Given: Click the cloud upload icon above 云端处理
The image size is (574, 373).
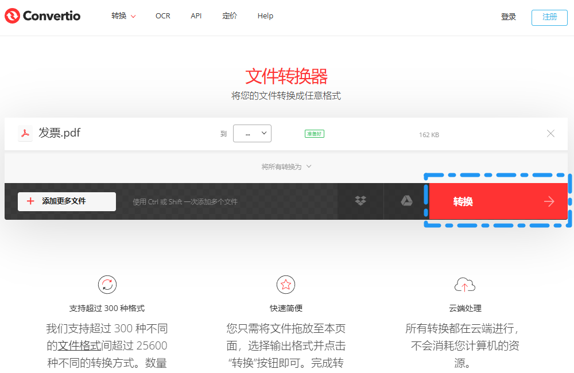Looking at the screenshot, I should click(464, 285).
